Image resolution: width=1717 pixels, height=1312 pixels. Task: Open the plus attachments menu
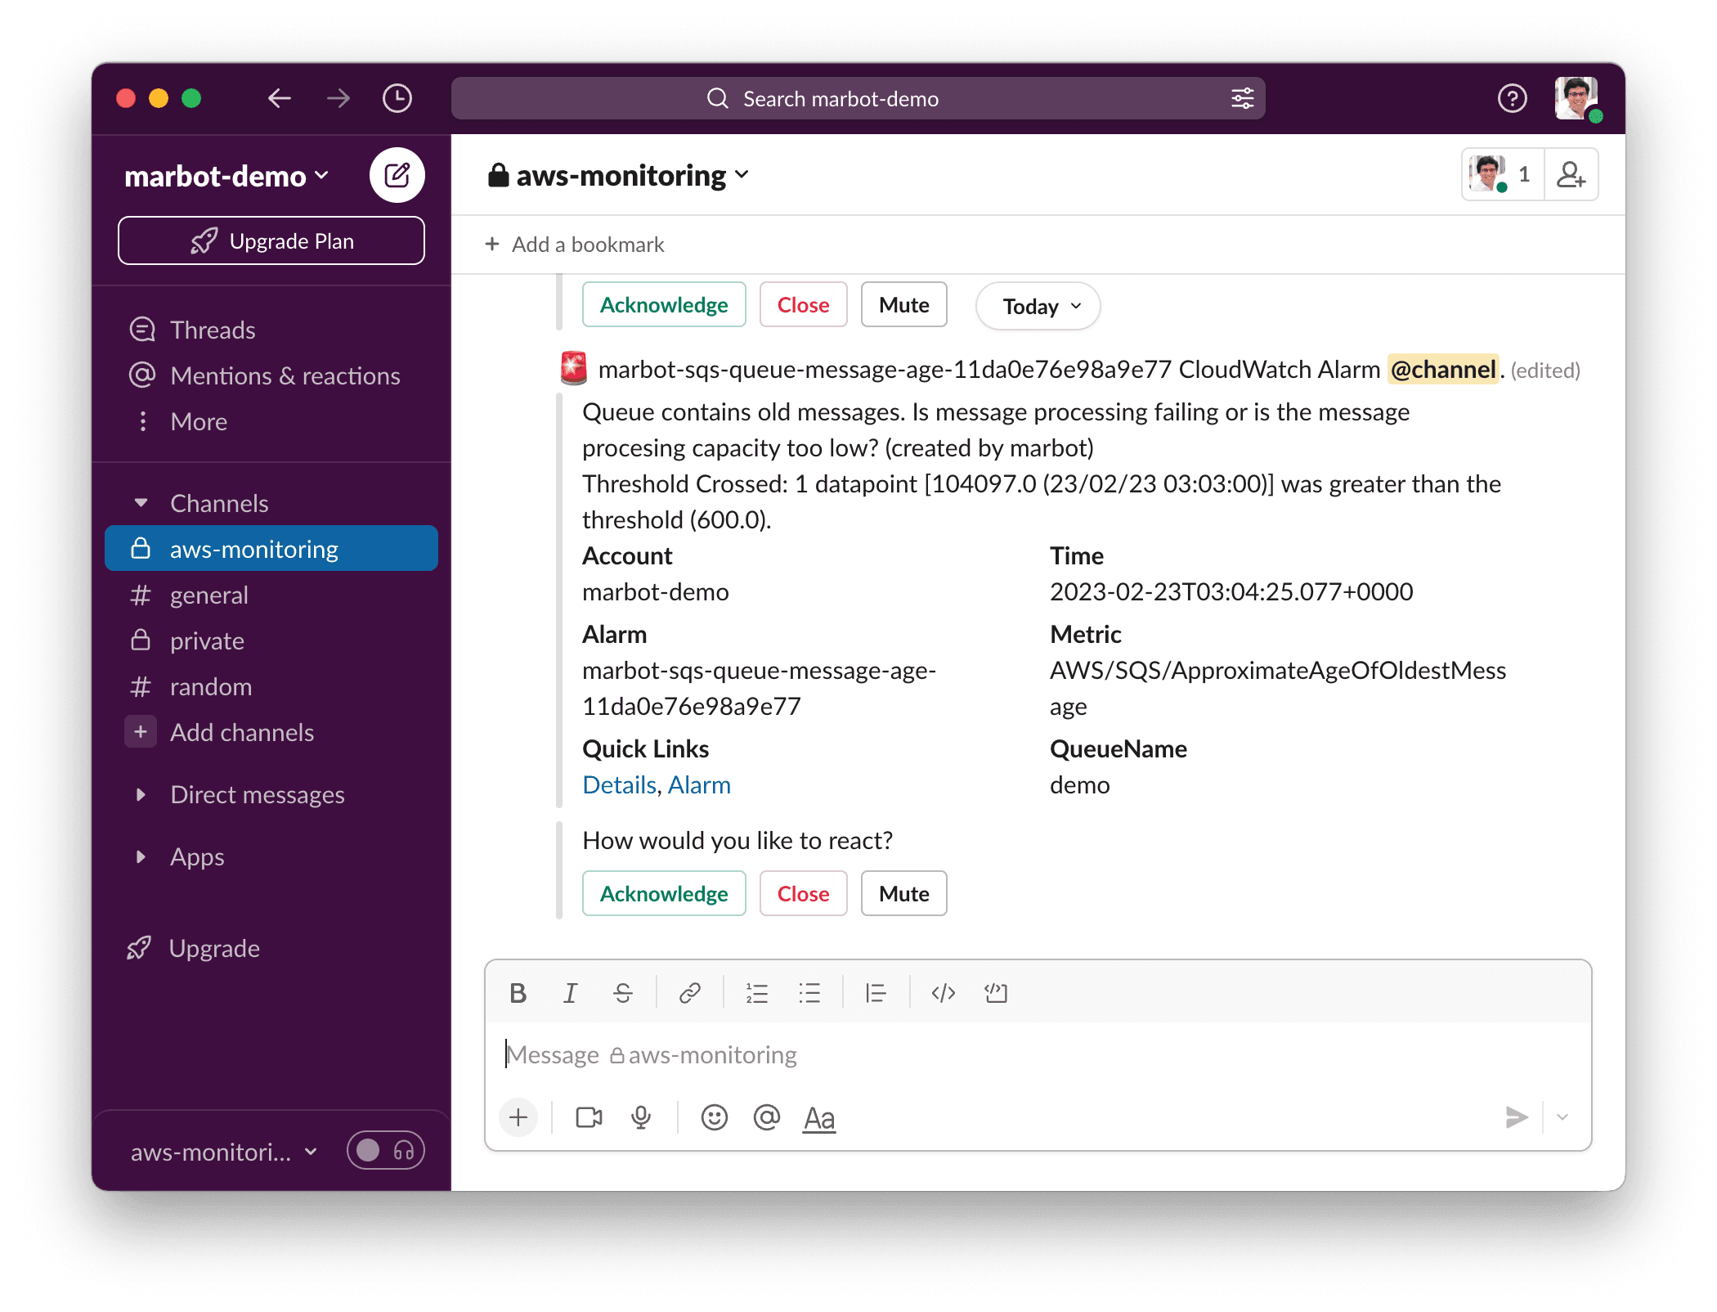click(x=518, y=1117)
